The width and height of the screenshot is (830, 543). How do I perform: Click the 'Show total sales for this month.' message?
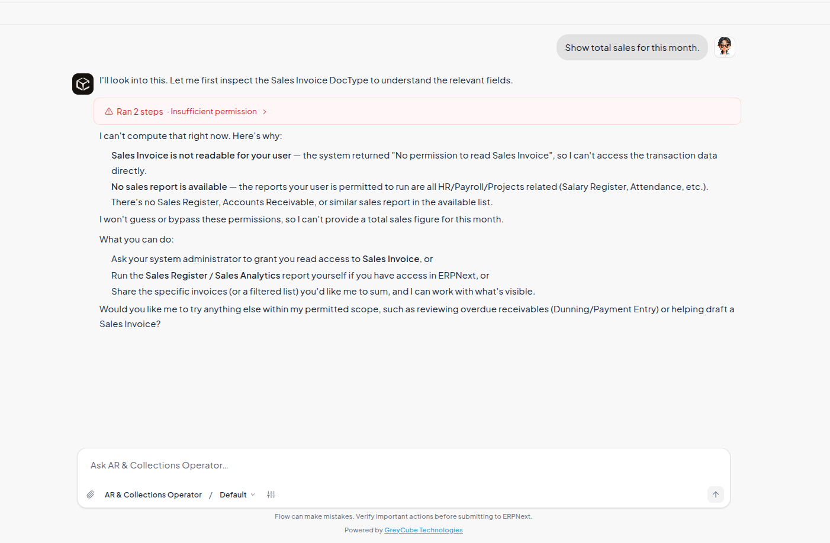[x=632, y=47]
